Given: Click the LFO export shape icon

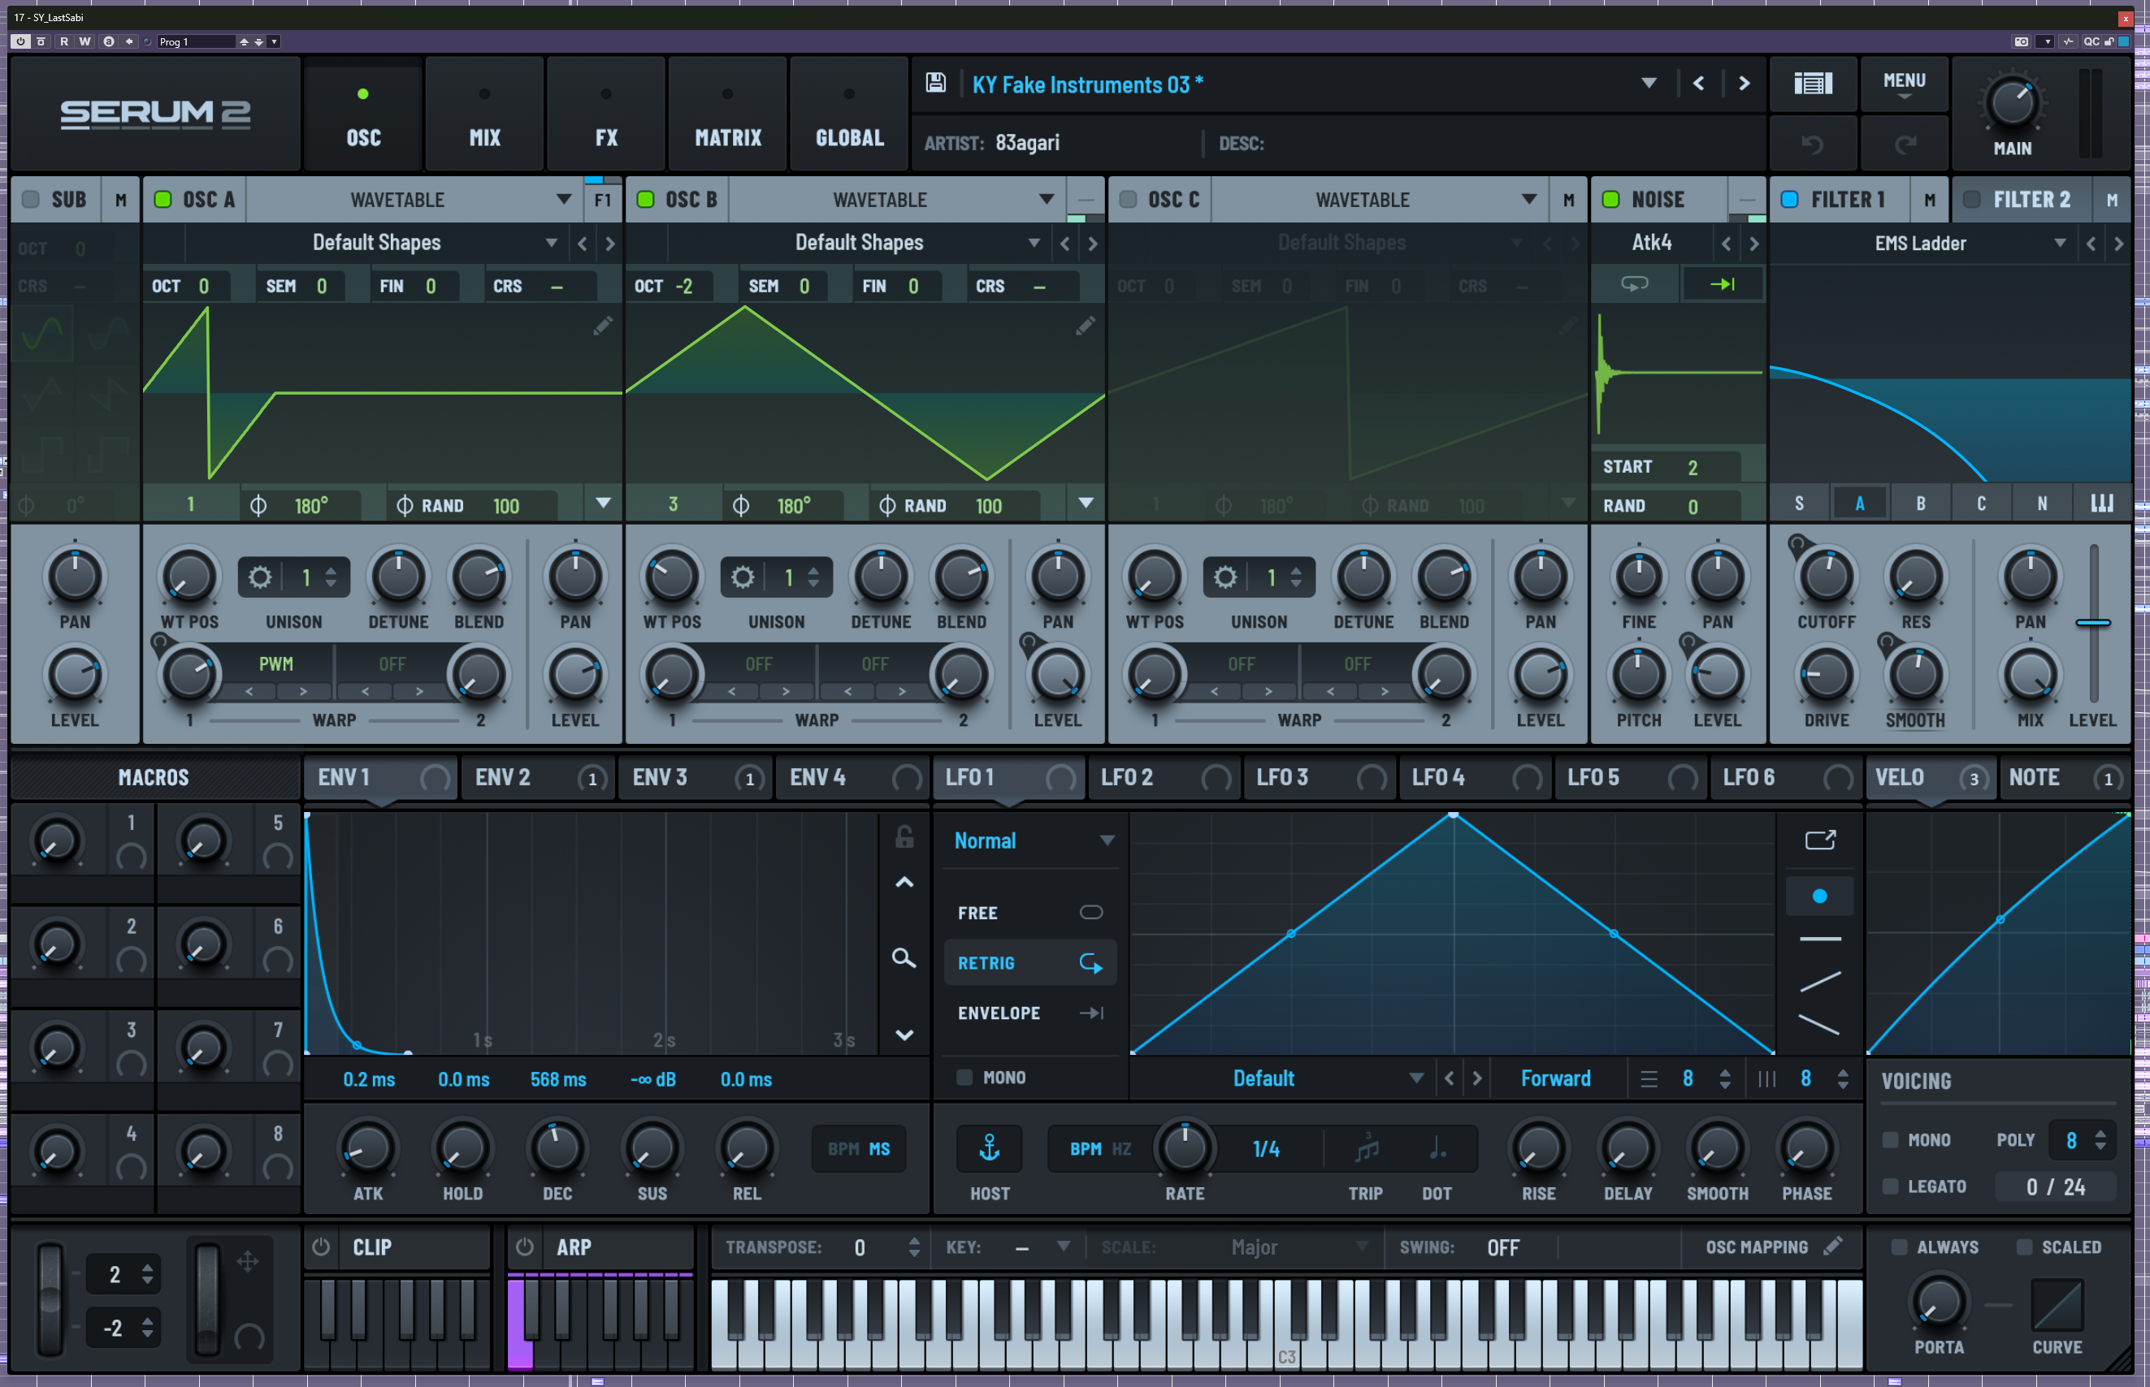Looking at the screenshot, I should coord(1819,840).
